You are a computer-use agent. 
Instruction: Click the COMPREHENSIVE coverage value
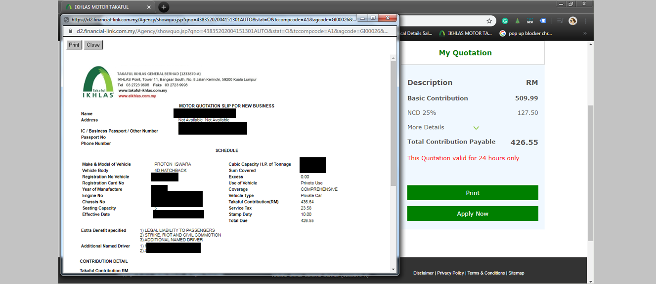pos(319,189)
